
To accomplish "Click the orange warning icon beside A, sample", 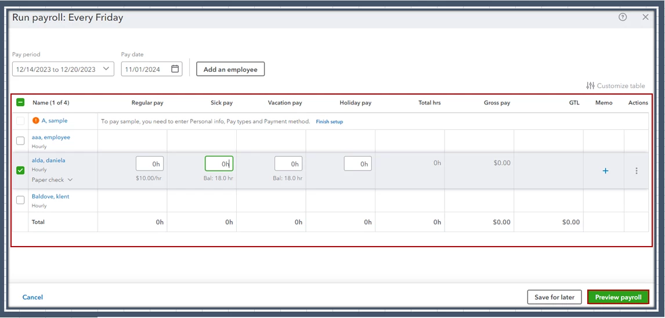I will [35, 121].
